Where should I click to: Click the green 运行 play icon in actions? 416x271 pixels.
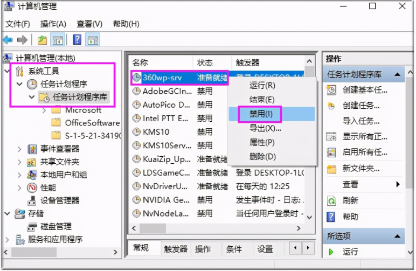click(331, 252)
